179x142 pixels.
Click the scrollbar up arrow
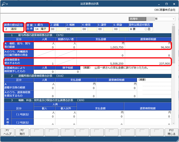coord(173,24)
